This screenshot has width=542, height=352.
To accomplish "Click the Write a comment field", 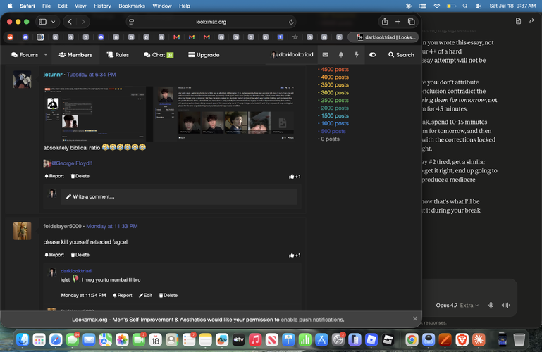I will 179,196.
